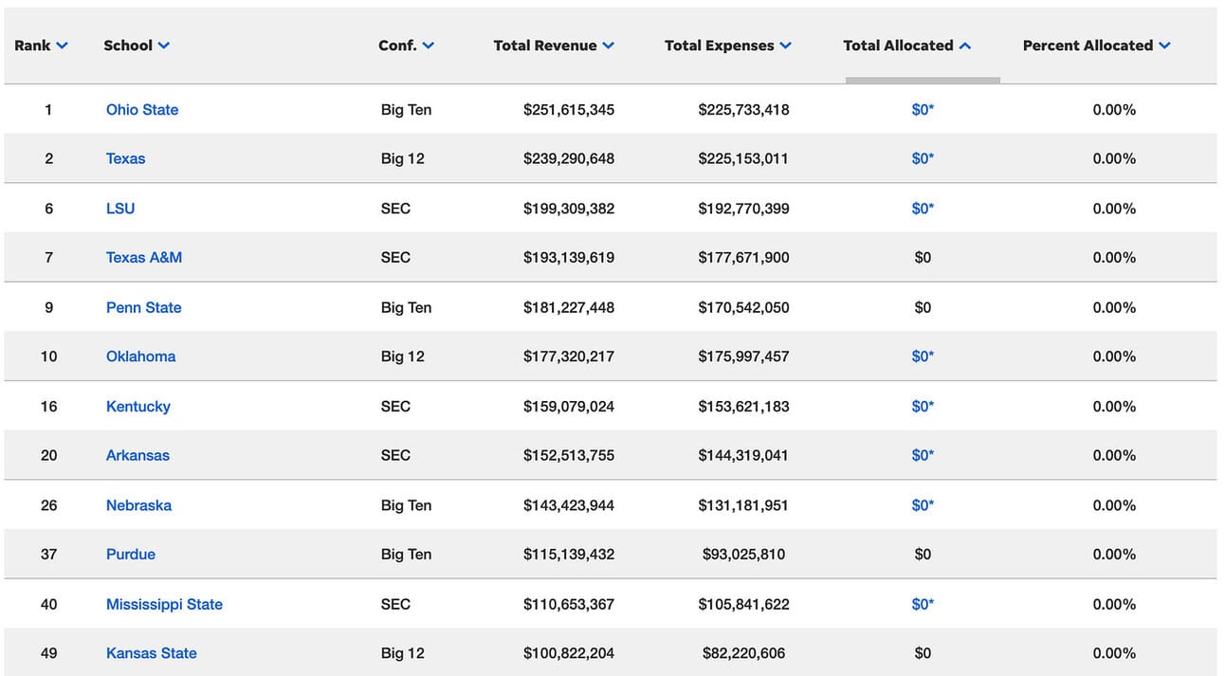
Task: Toggle the Total Allocated sort arrow
Action: click(x=965, y=46)
